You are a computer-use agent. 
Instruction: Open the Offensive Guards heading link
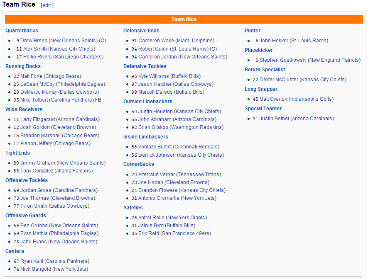[x=26, y=216]
